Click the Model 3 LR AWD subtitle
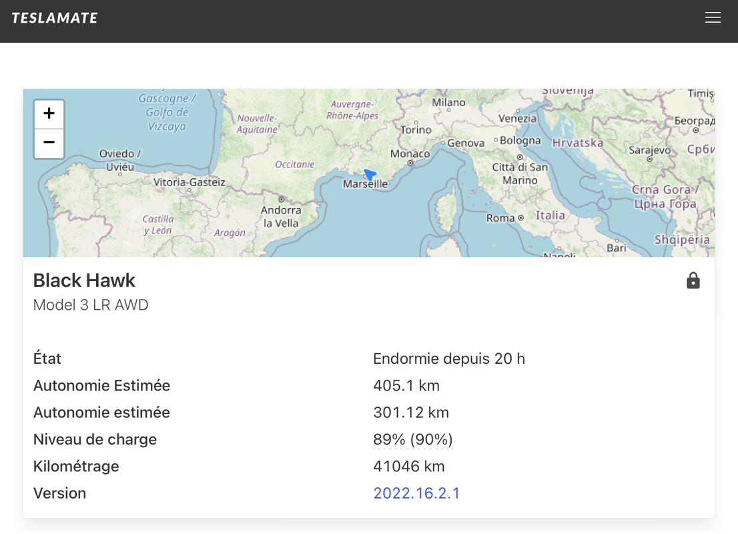Screen dimensions: 738x534 tap(91, 304)
